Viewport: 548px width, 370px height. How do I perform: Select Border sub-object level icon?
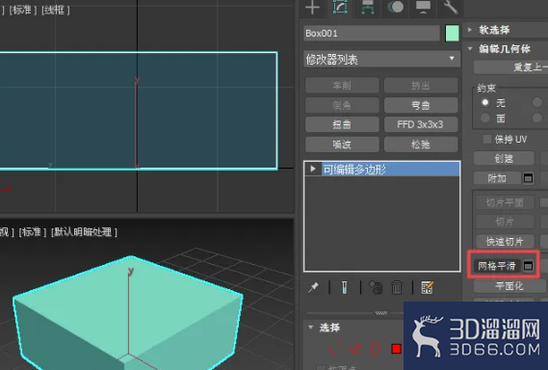(375, 349)
